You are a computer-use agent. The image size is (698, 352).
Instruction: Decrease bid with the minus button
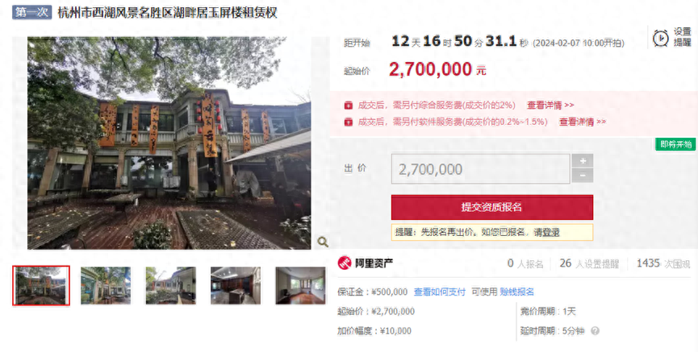click(583, 176)
